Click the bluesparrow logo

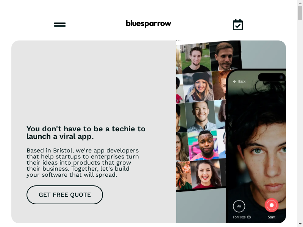148,23
